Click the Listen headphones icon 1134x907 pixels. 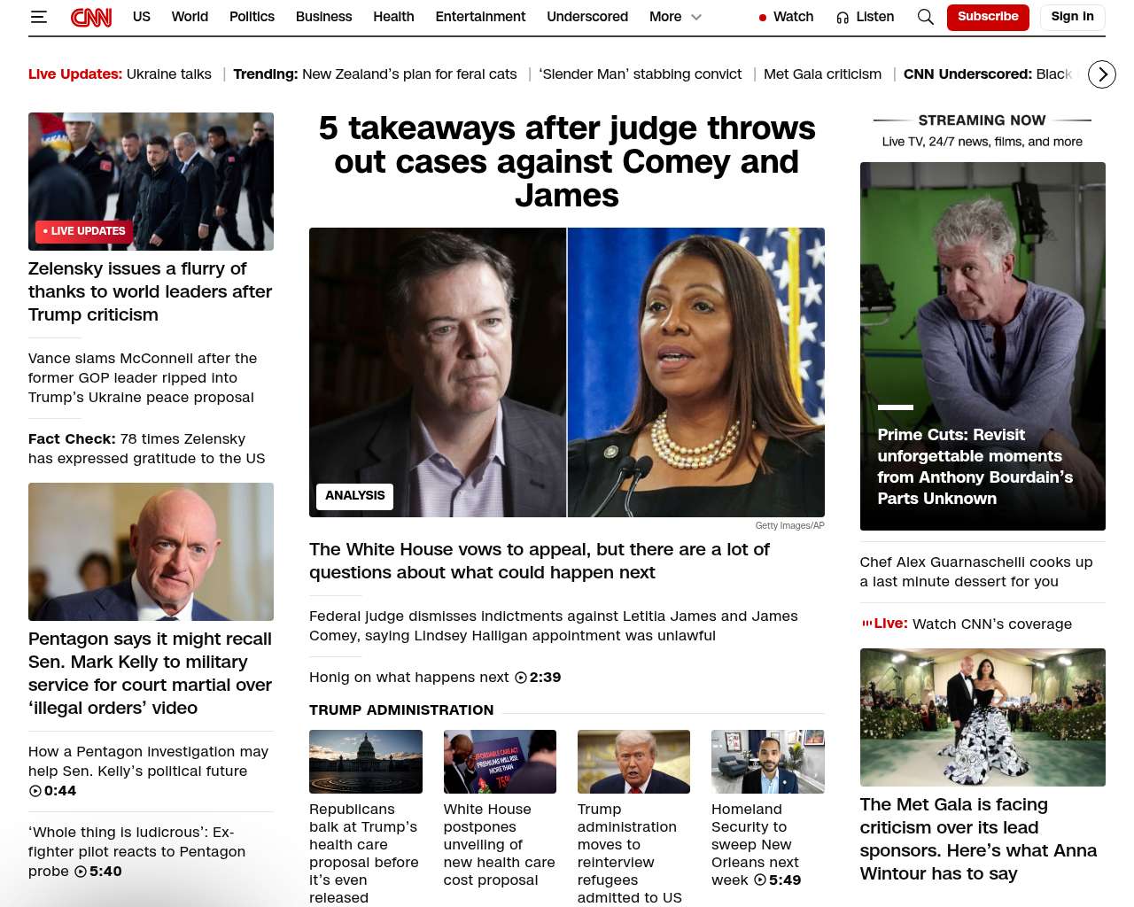click(843, 17)
